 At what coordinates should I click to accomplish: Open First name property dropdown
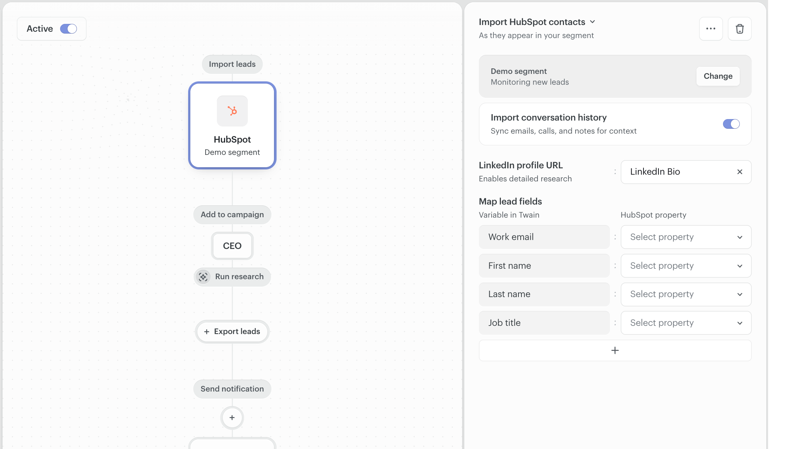[686, 266]
